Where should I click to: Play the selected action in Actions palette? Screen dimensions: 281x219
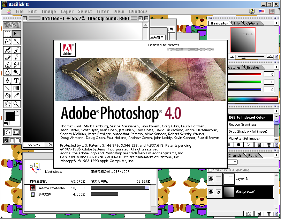[248, 144]
